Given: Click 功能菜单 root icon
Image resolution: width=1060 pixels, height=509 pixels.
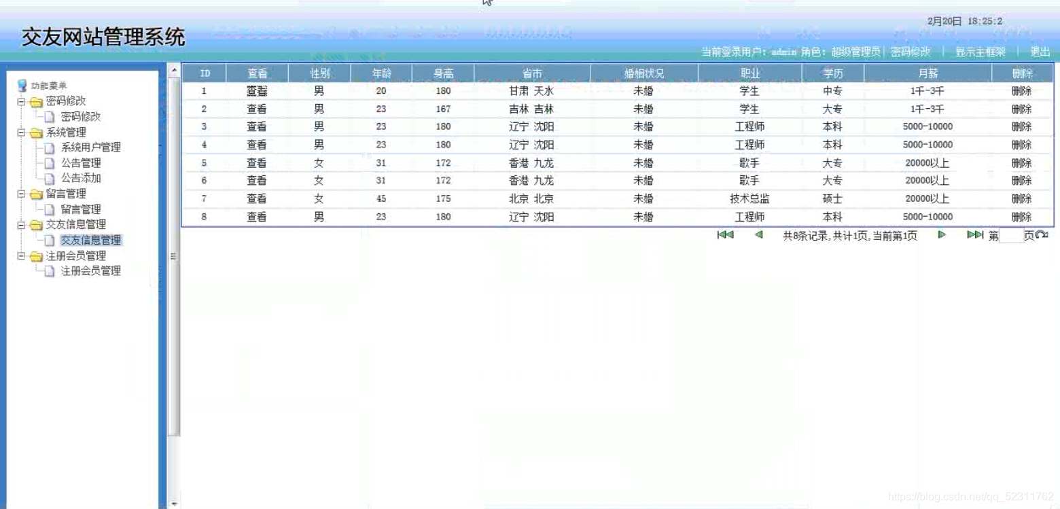Looking at the screenshot, I should pyautogui.click(x=22, y=86).
